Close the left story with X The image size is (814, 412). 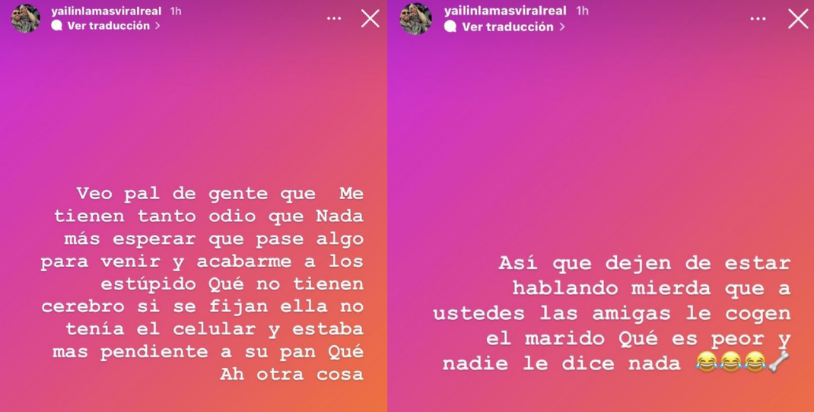(370, 19)
